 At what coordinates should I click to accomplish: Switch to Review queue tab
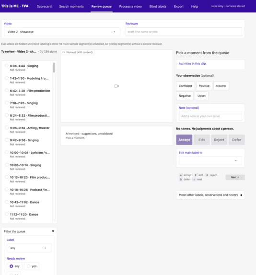point(102,7)
